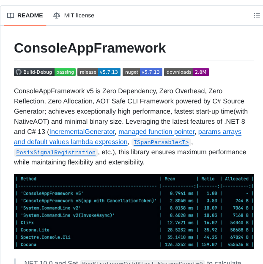The height and width of the screenshot is (264, 263).
Task: Click the '455536 B' allocated value
Action: coord(238,245)
